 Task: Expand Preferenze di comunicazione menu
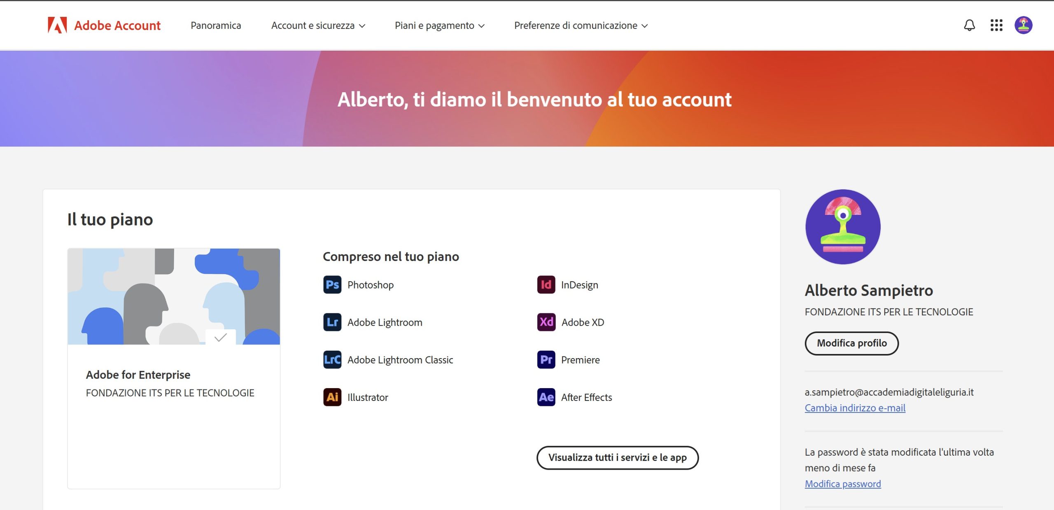tap(581, 26)
